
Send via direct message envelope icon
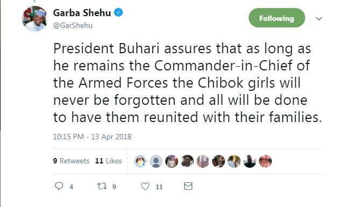(x=188, y=186)
